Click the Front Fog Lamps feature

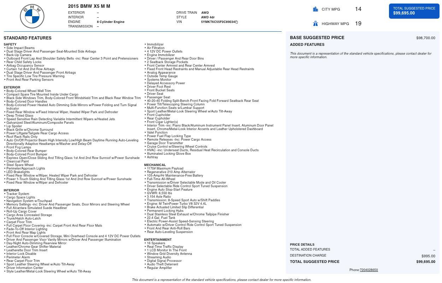tap(19, 147)
